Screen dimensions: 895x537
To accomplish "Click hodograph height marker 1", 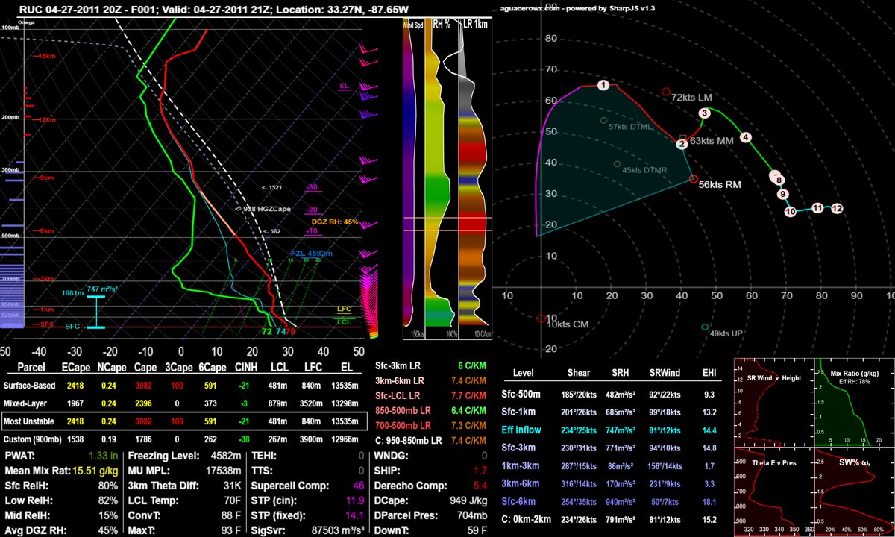I will pyautogui.click(x=603, y=85).
